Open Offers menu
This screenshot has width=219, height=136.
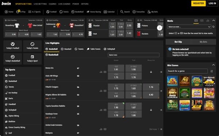pyautogui.click(x=85, y=4)
